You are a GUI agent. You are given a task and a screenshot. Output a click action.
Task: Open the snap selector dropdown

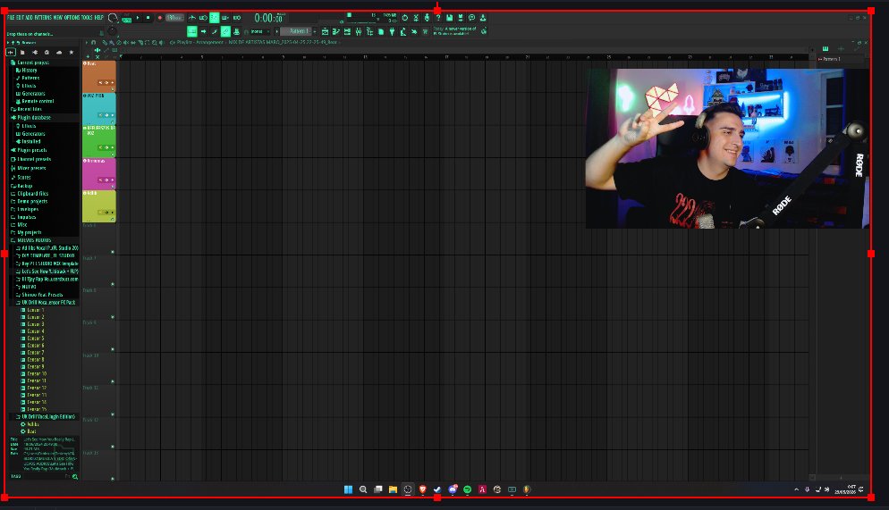point(258,31)
